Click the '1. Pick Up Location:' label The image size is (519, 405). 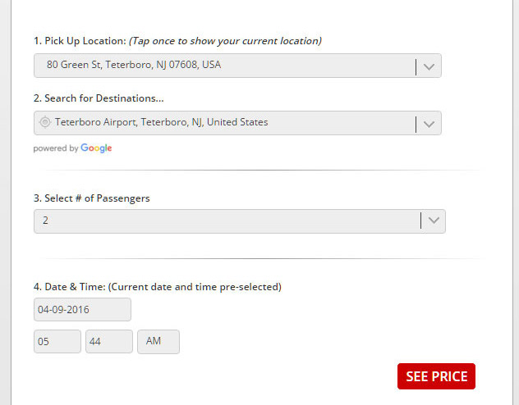[80, 41]
